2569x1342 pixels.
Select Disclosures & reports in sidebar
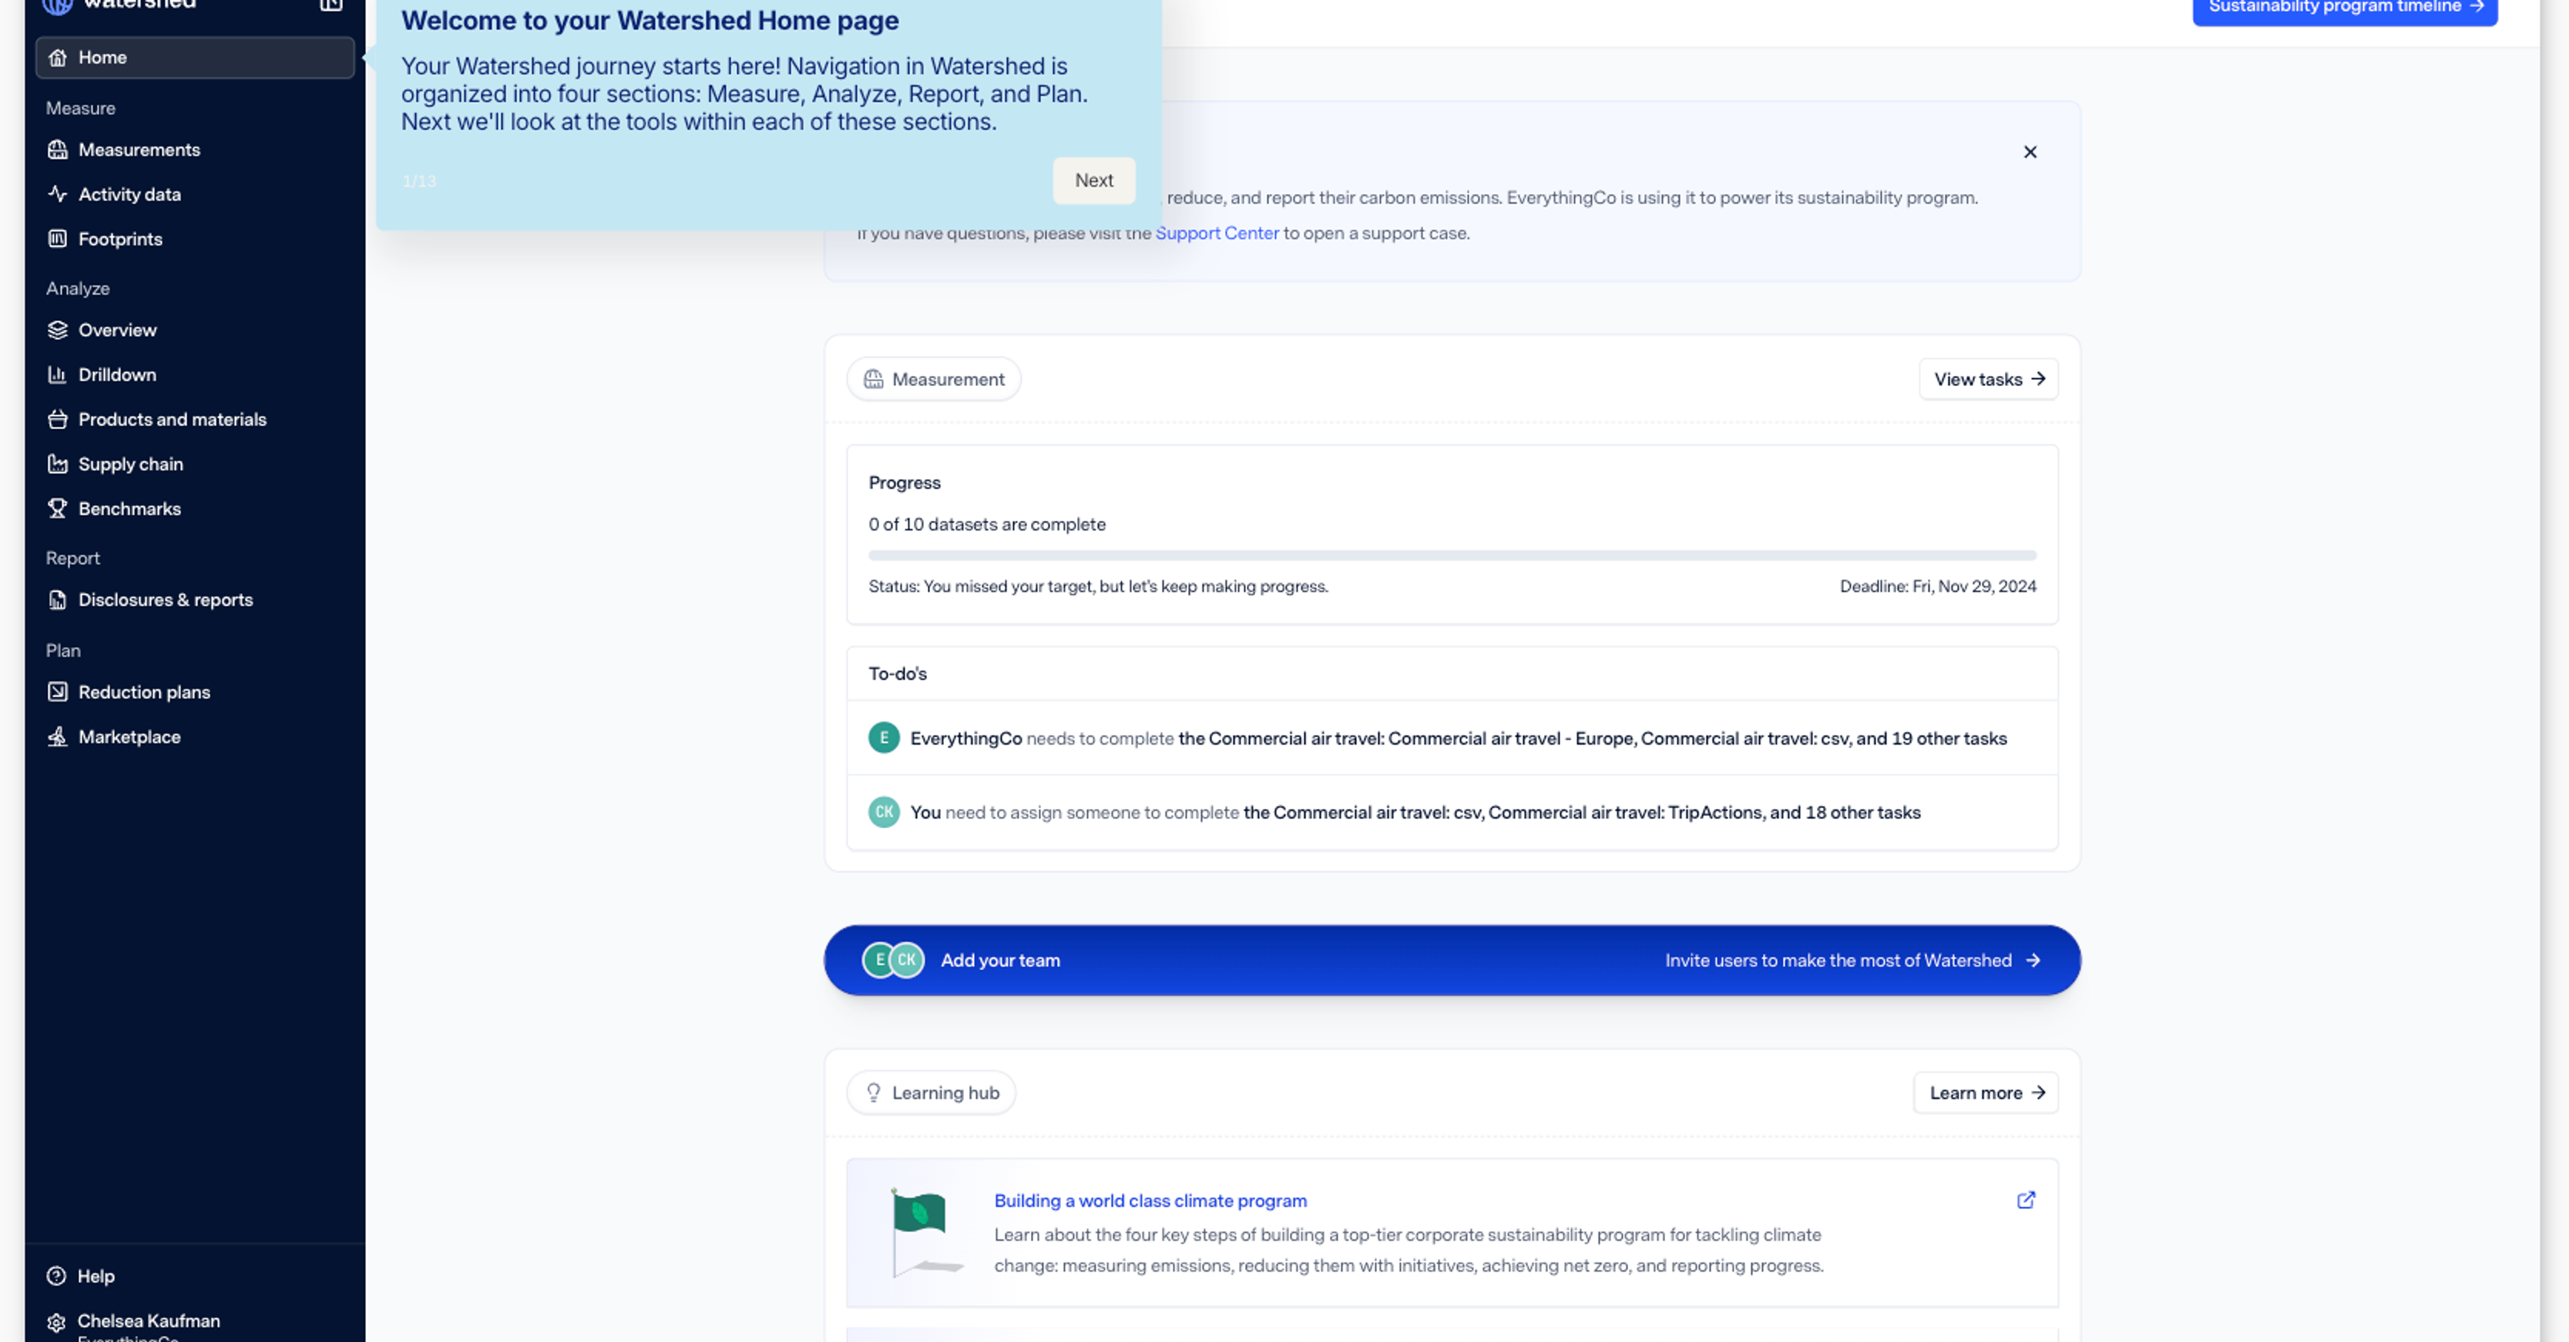[165, 600]
